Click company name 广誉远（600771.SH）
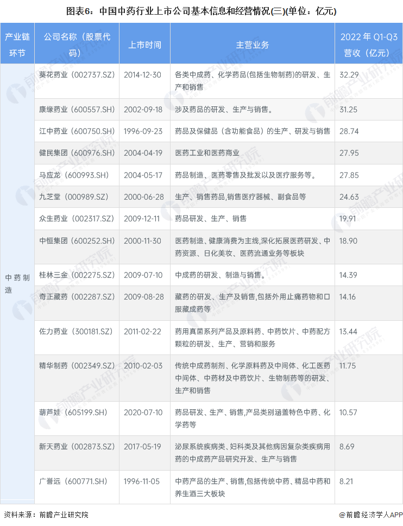 73,481
